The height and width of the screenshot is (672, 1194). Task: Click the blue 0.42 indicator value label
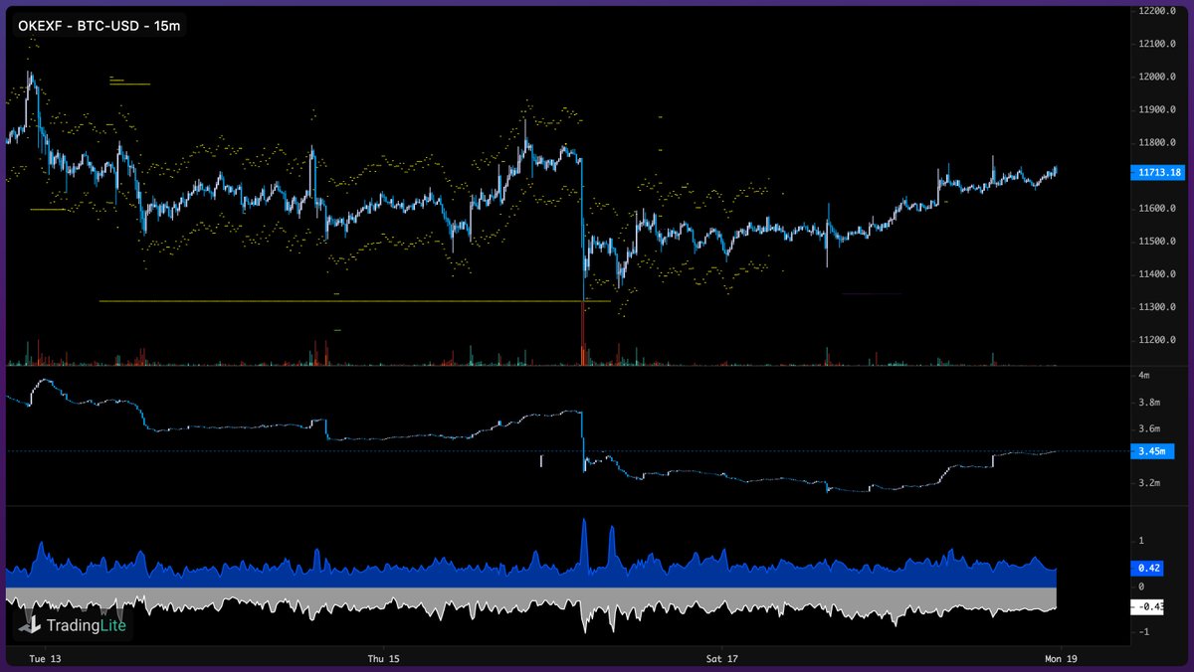coord(1148,569)
